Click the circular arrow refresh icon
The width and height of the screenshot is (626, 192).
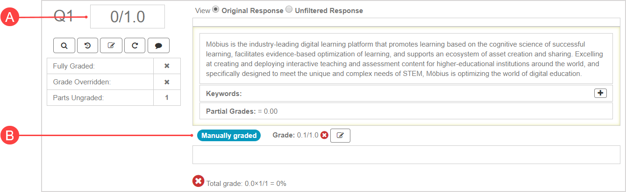pyautogui.click(x=135, y=46)
